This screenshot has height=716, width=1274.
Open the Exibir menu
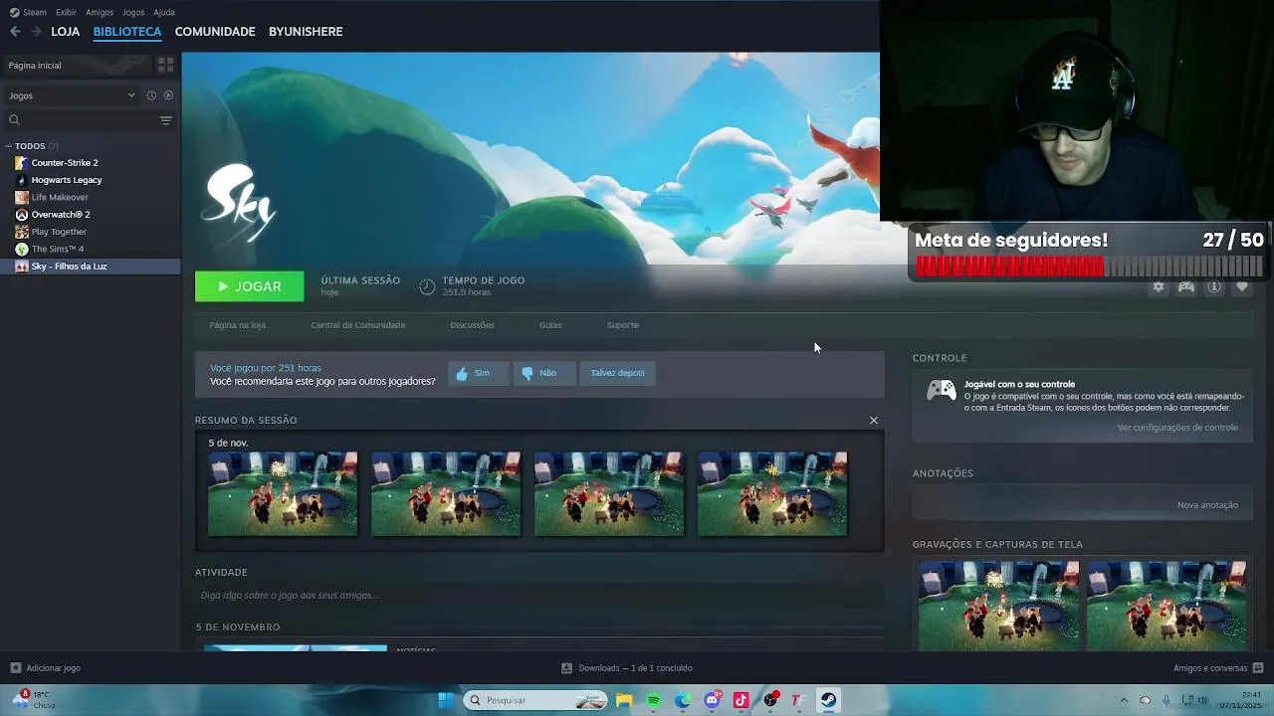click(x=66, y=12)
